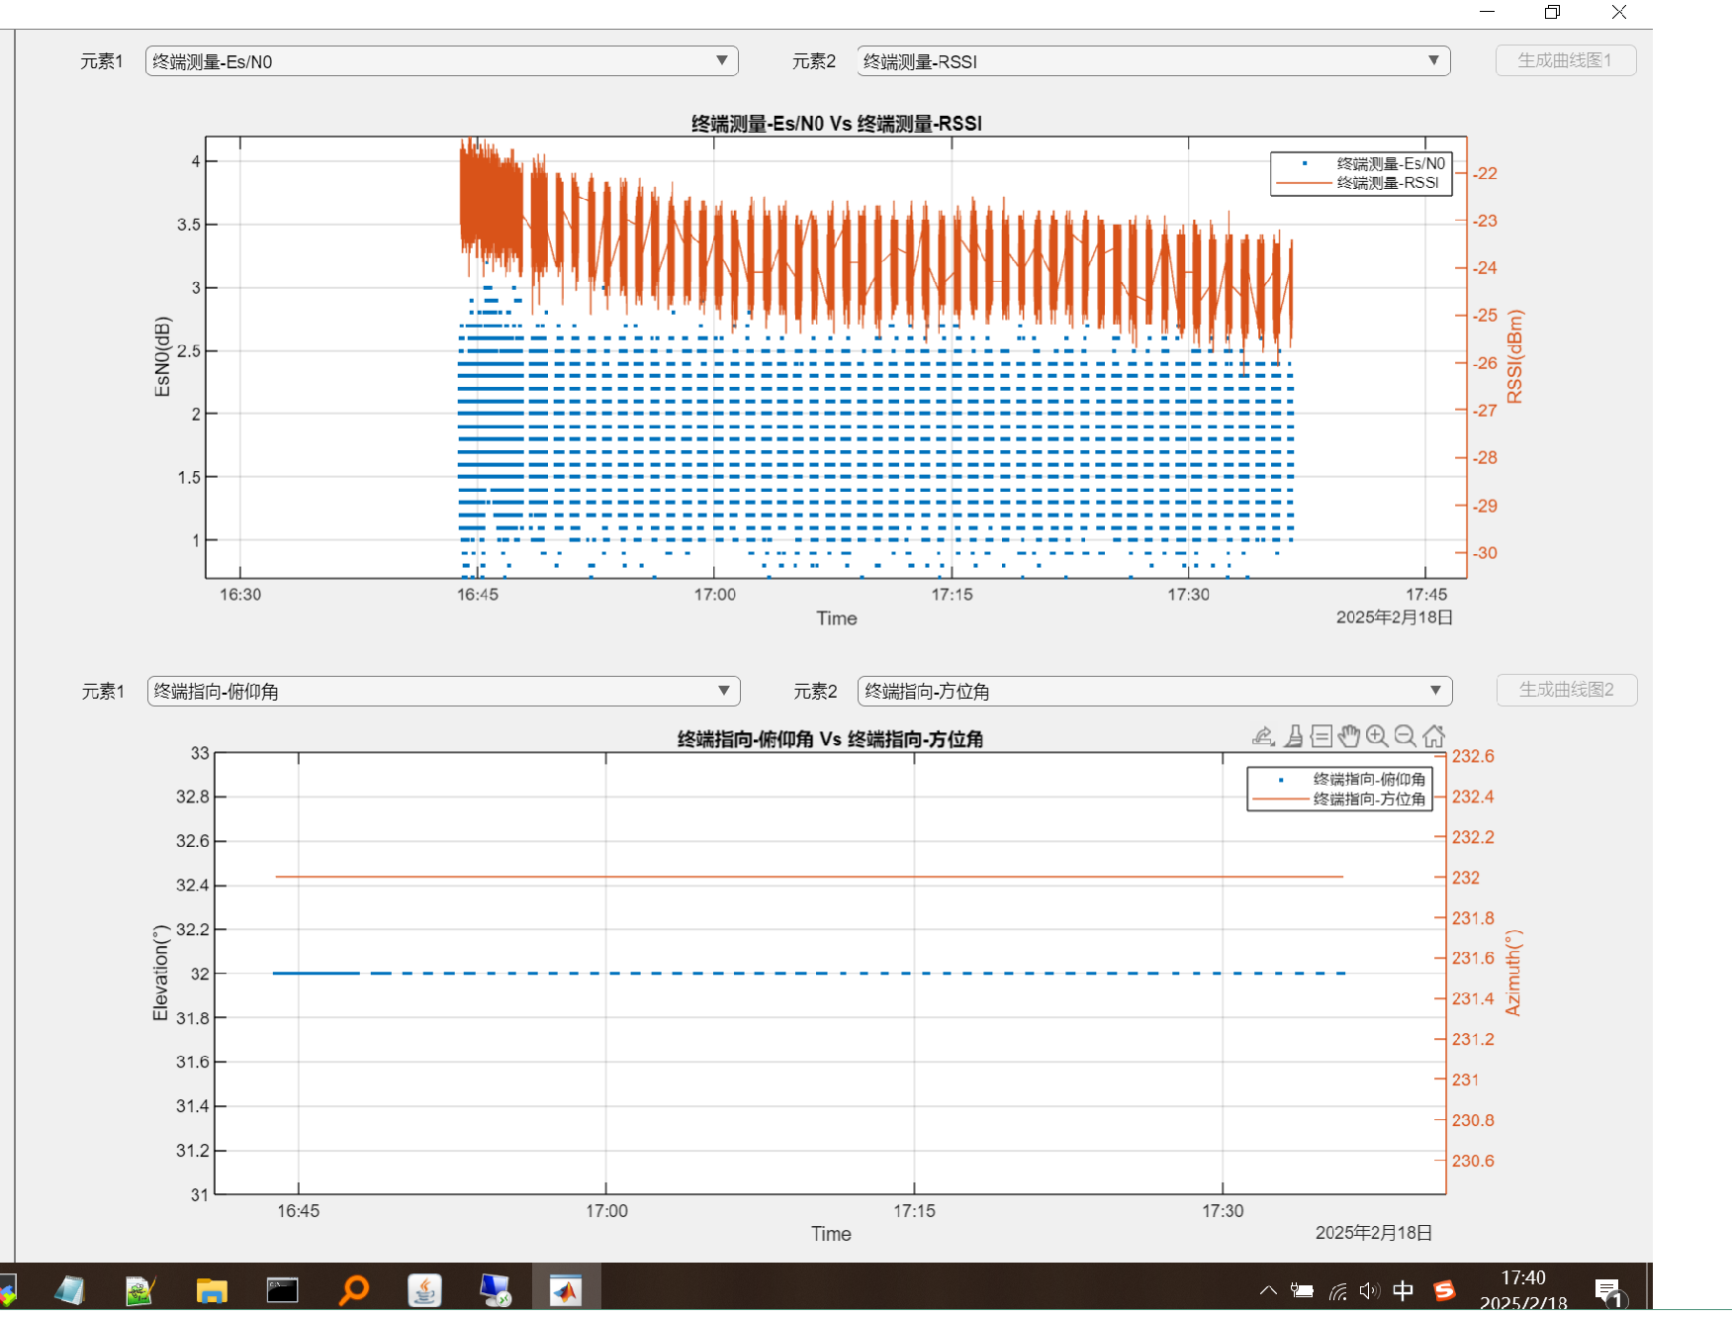
Task: Click the lower chart date 2025年2月18日
Action: (1374, 1233)
